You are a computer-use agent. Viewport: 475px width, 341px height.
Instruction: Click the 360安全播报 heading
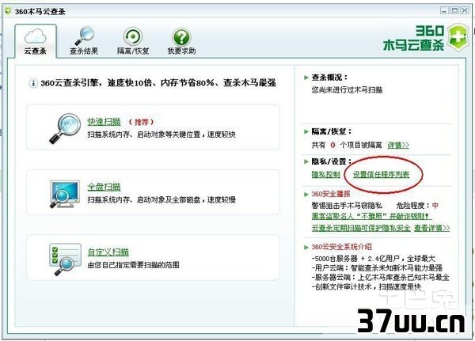pos(331,194)
